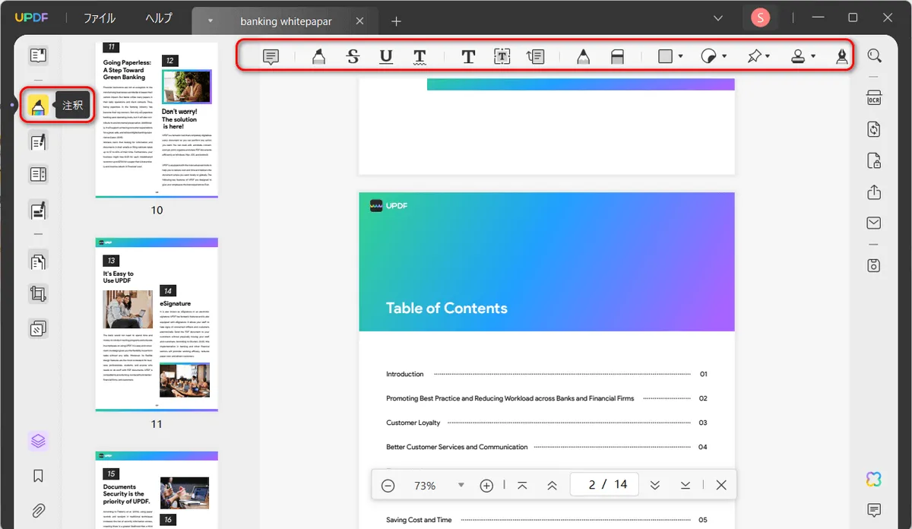Select the text comment tool

point(468,56)
